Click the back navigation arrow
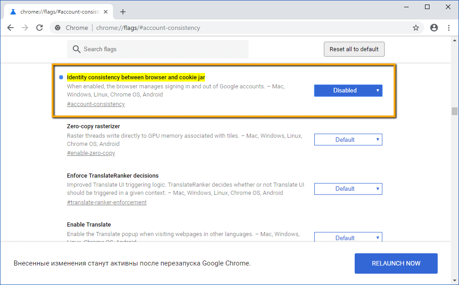459x285 pixels. pos(10,28)
